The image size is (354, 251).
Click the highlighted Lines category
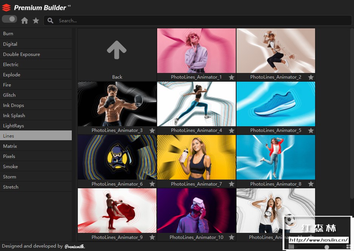(36, 136)
